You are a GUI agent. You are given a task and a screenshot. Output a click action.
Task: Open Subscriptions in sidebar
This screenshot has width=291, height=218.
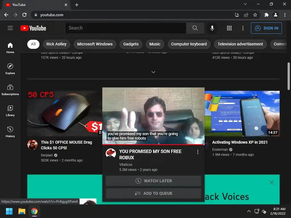coord(10,90)
